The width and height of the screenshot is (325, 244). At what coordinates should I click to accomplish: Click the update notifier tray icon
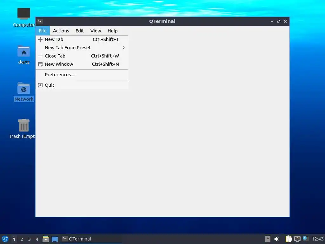[306, 239]
